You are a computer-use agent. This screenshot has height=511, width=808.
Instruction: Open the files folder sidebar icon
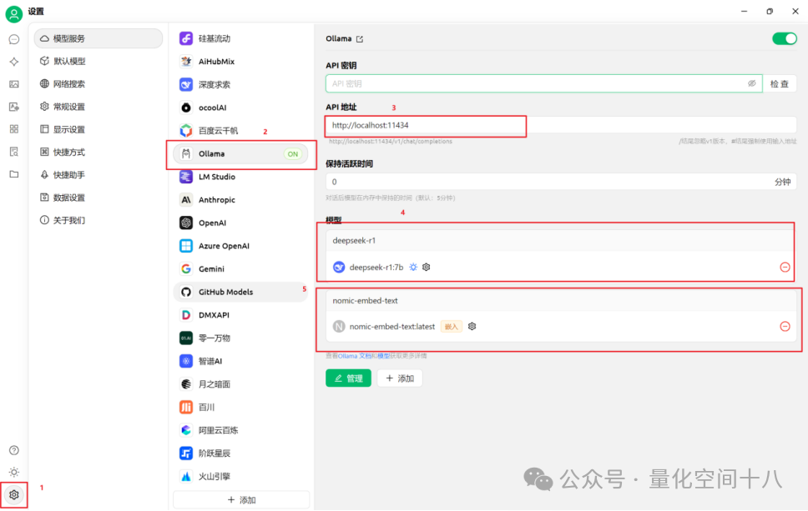(x=14, y=174)
